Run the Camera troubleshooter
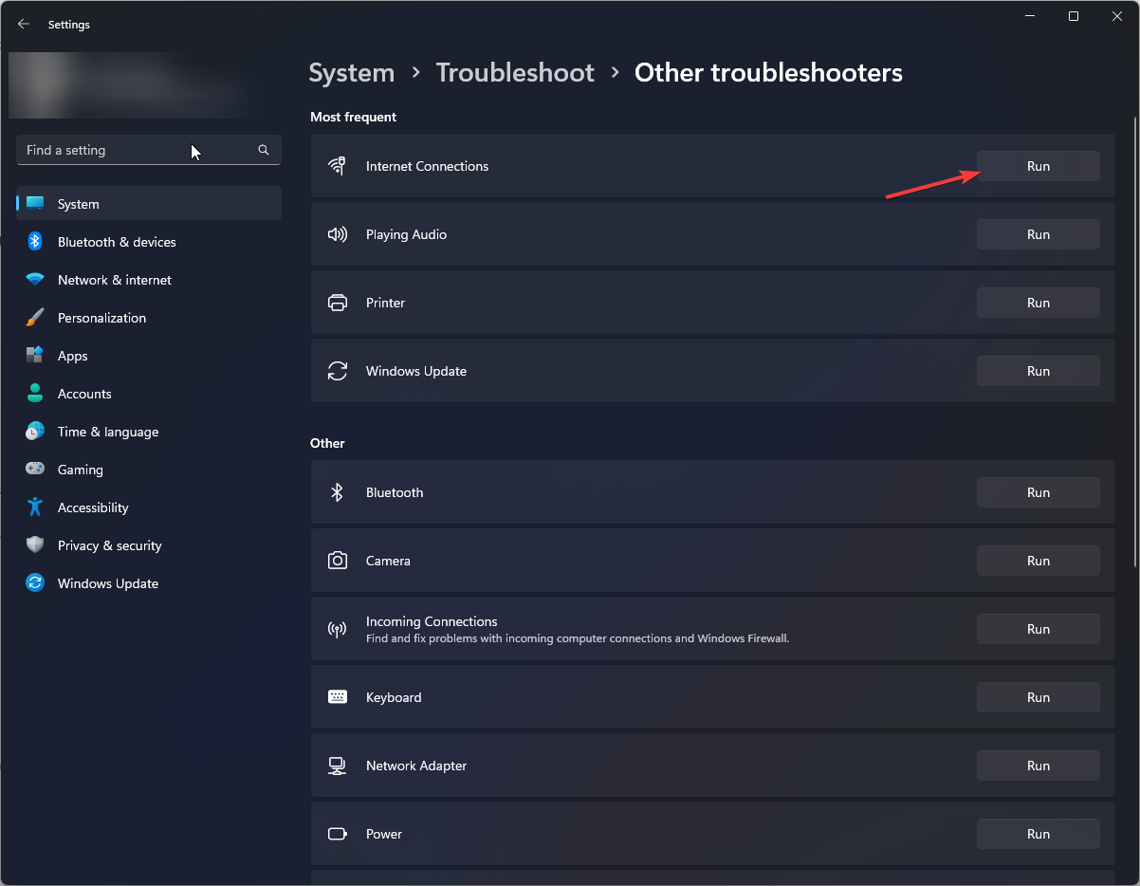 click(1039, 561)
